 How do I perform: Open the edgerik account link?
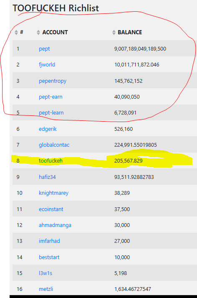(48, 129)
